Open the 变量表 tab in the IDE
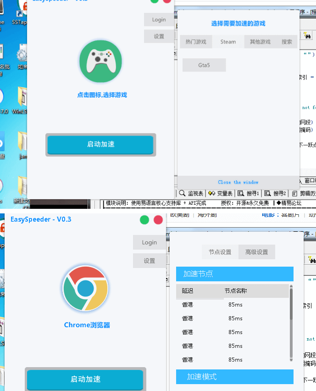This screenshot has width=316, height=391. point(220,193)
